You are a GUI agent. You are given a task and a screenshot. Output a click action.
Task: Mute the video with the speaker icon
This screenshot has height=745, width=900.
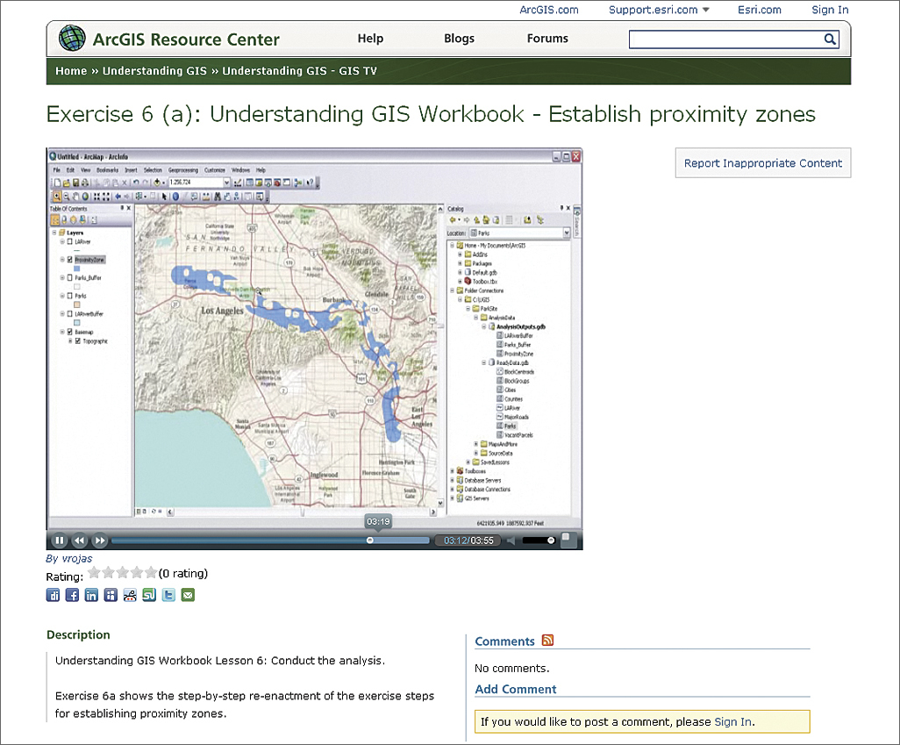click(x=511, y=541)
